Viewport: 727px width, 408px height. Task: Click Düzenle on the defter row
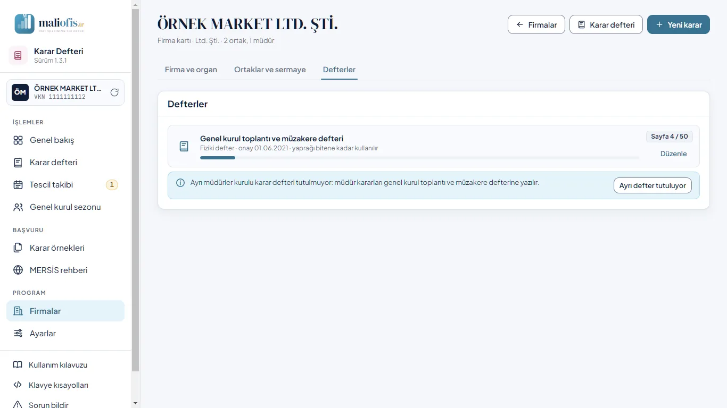point(674,154)
